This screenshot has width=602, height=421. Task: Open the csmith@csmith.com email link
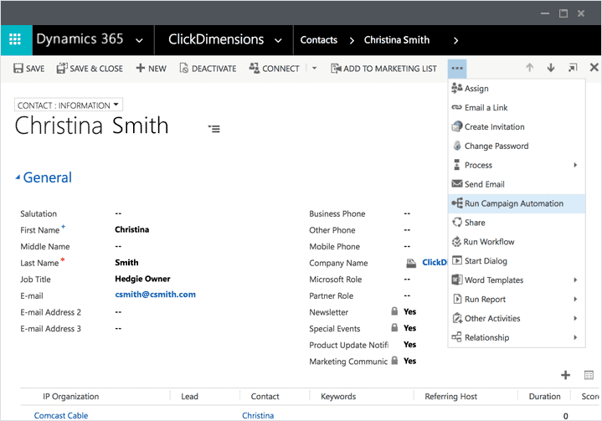155,295
